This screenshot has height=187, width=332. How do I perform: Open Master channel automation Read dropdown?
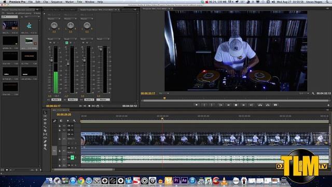[103, 39]
